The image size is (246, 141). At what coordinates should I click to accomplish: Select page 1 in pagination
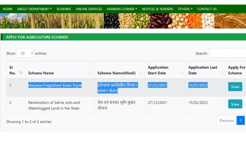pos(241,120)
